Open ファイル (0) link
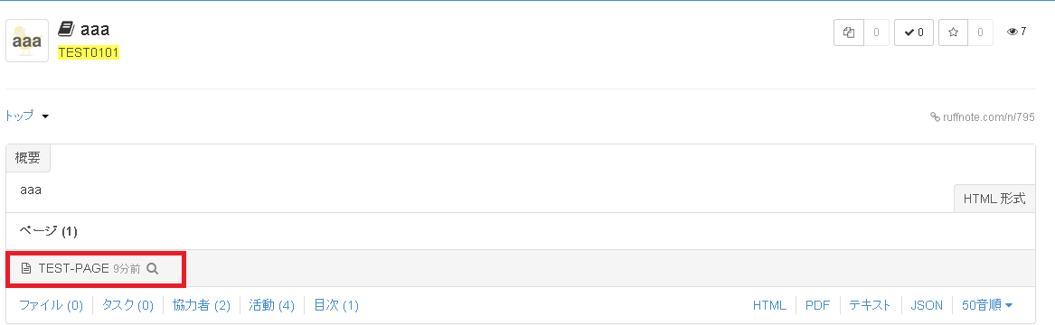Screen dimensions: 1055x325 click(51, 305)
